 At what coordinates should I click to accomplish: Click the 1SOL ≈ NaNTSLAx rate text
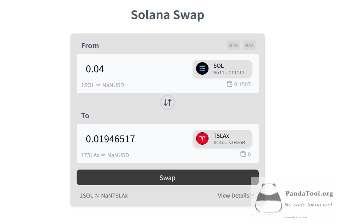point(103,196)
